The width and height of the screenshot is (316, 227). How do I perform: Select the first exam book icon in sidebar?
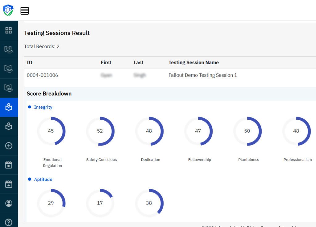pos(9,50)
